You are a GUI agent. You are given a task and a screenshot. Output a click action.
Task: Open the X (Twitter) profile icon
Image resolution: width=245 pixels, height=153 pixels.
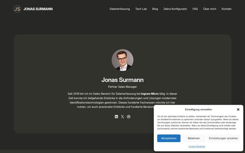point(122,117)
